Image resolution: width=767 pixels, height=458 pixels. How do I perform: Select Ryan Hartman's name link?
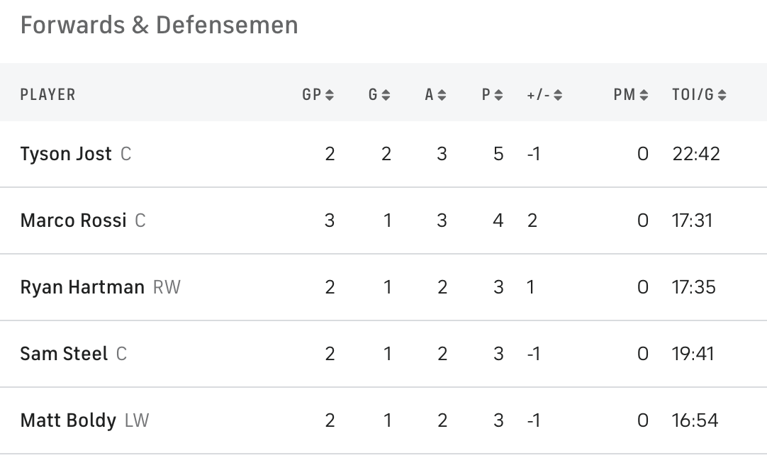[82, 287]
